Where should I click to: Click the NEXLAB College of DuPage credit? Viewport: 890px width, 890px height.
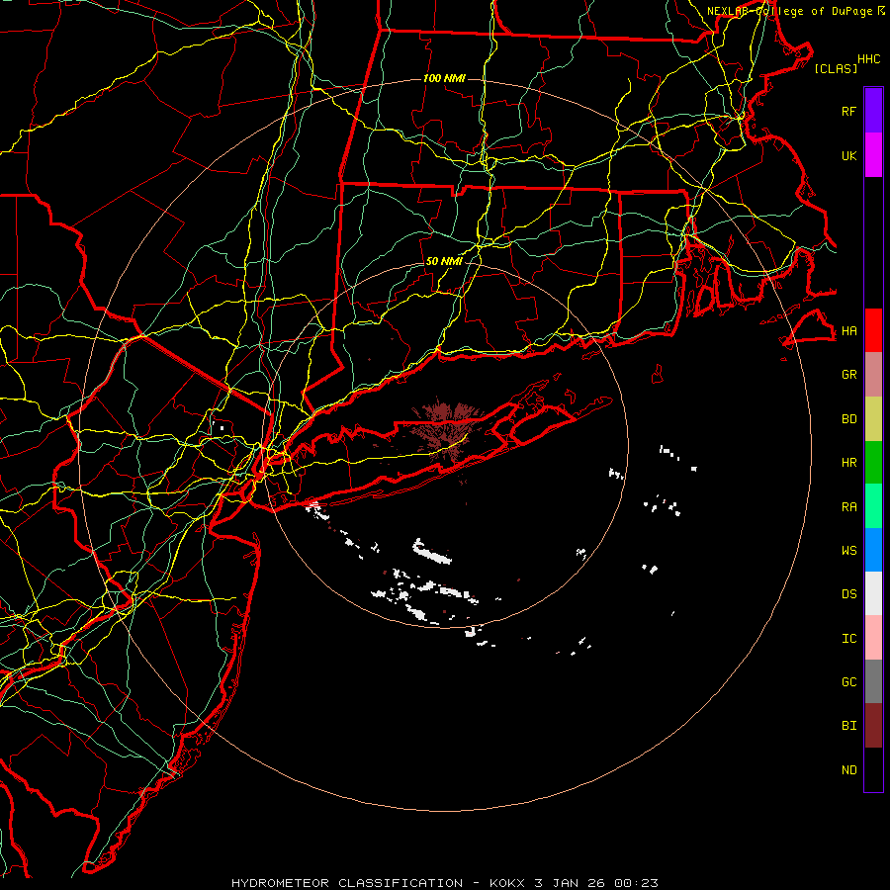(795, 11)
